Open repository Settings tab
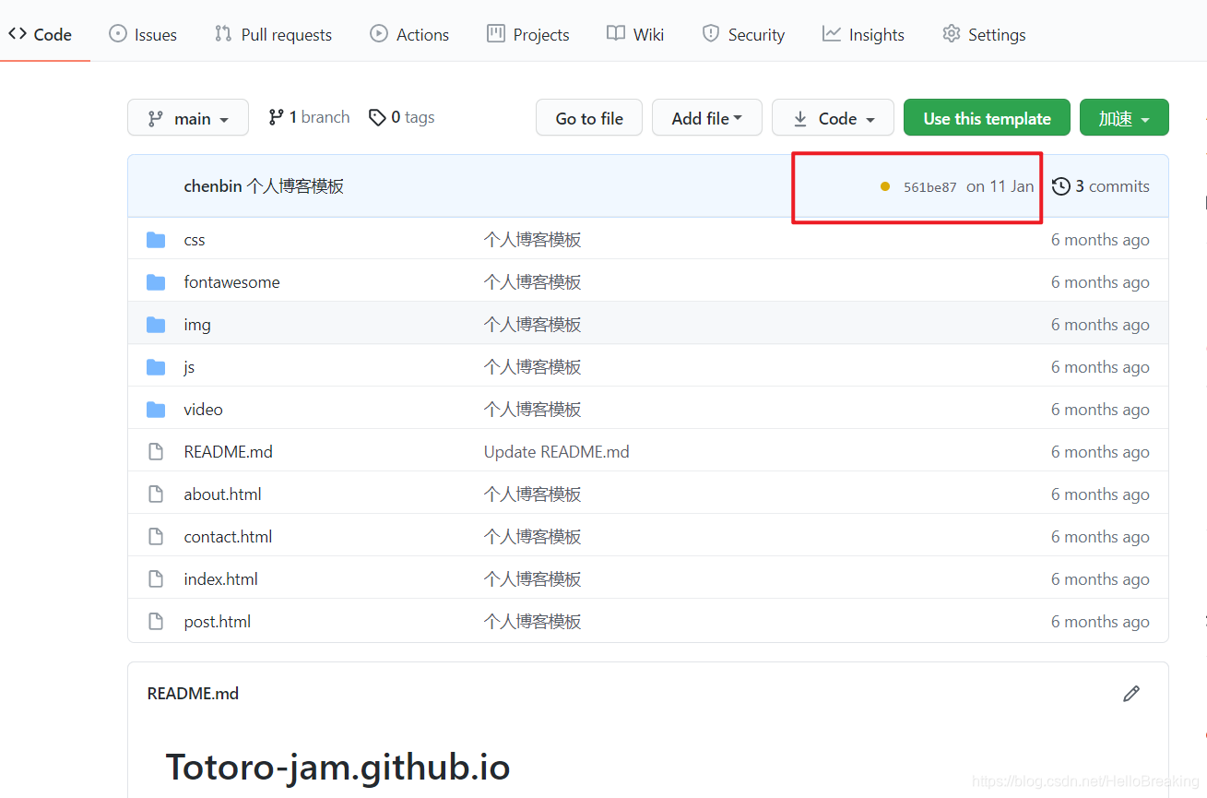The image size is (1207, 798). [x=984, y=34]
